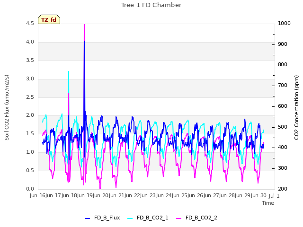Click the tallest magenta spike peak on 18Jun
303x227 pixels.
tap(84, 25)
